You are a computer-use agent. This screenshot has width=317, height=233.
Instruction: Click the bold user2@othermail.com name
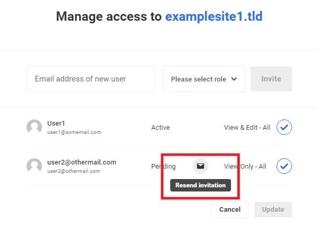82,162
